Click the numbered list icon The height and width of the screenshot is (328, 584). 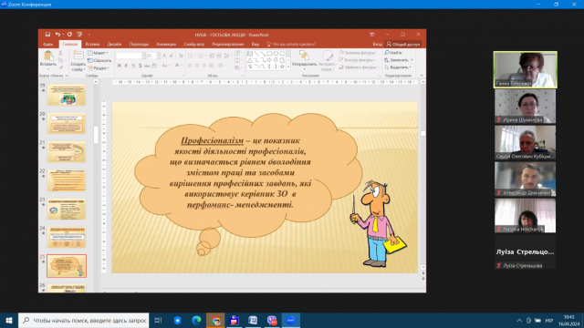point(202,56)
